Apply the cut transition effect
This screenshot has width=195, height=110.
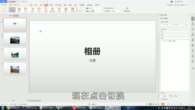tap(26, 9)
